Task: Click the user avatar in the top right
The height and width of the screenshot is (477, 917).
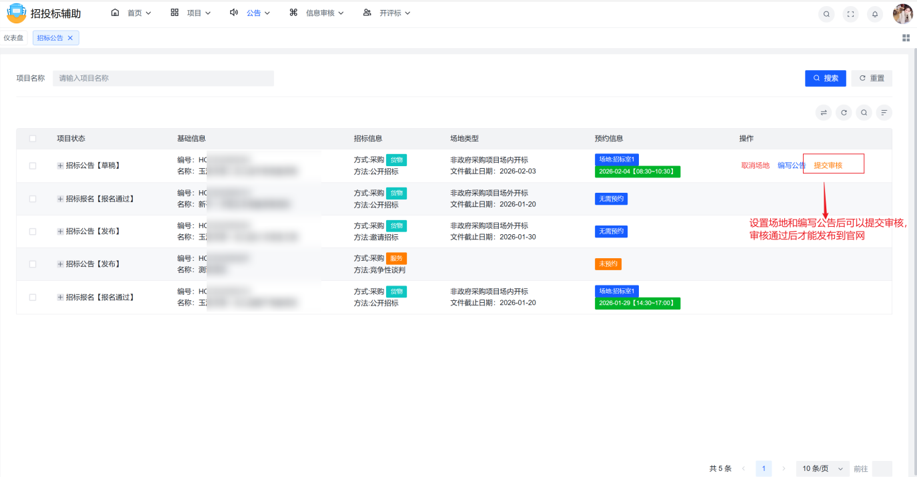Action: tap(902, 13)
